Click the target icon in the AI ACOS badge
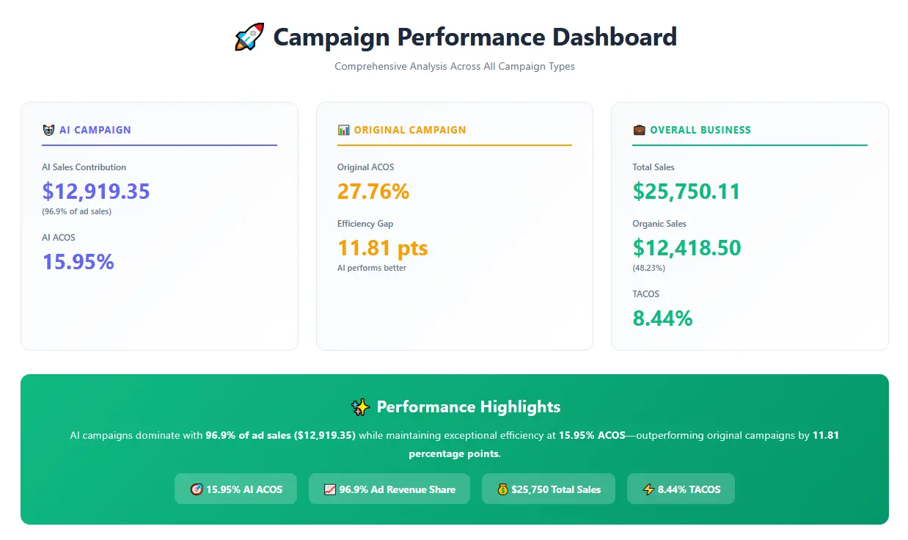This screenshot has height=540, width=908. point(197,489)
